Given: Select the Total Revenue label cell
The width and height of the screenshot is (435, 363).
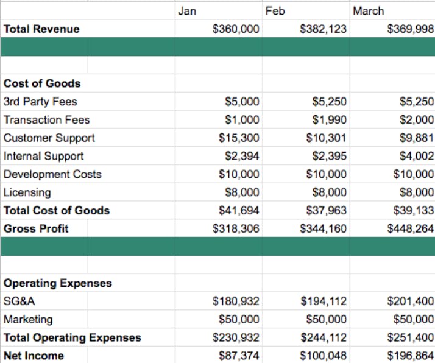Looking at the screenshot, I should point(41,29).
